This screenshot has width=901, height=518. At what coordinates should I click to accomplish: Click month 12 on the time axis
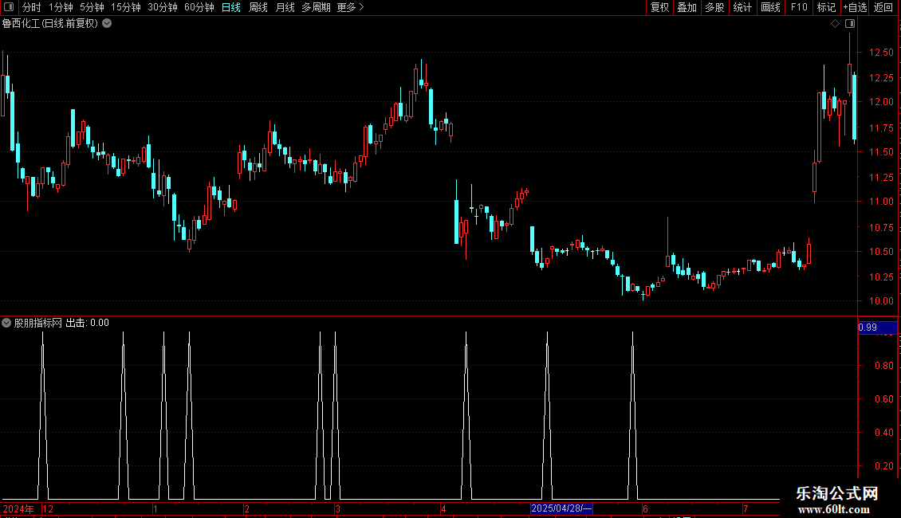coord(48,508)
